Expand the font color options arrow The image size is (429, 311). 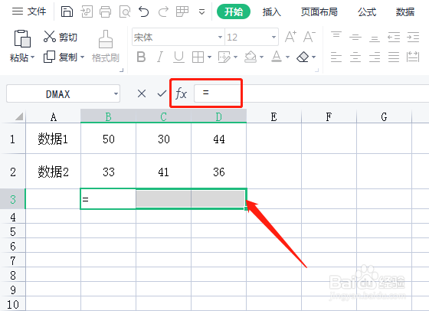pos(287,57)
